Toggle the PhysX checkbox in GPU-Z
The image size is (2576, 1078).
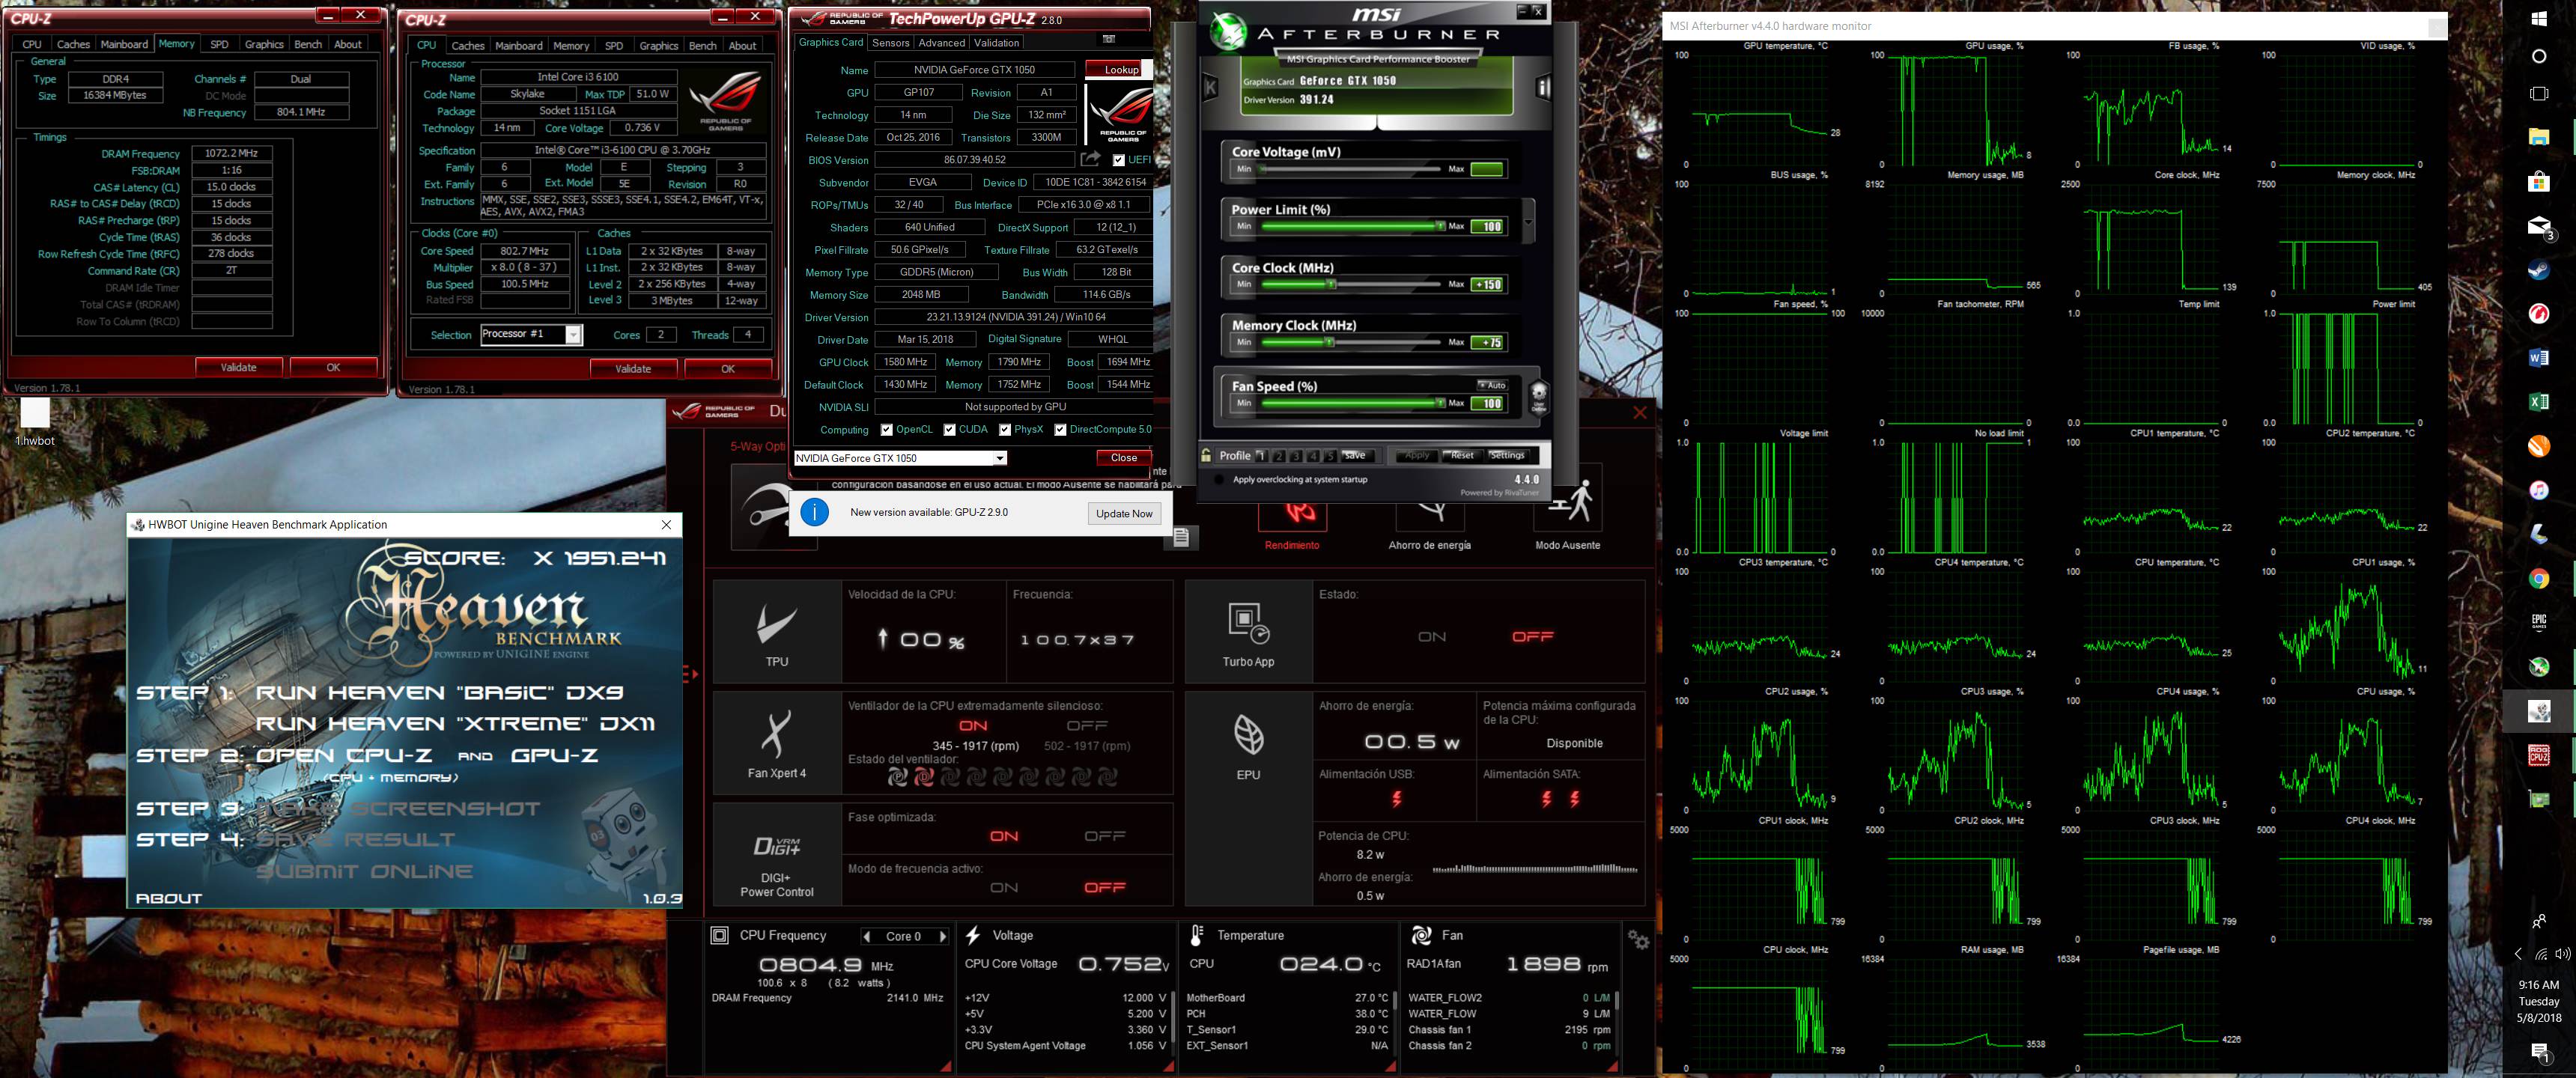pos(1004,430)
